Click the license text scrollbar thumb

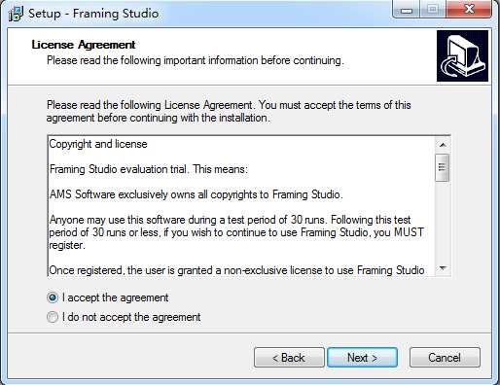click(x=443, y=167)
